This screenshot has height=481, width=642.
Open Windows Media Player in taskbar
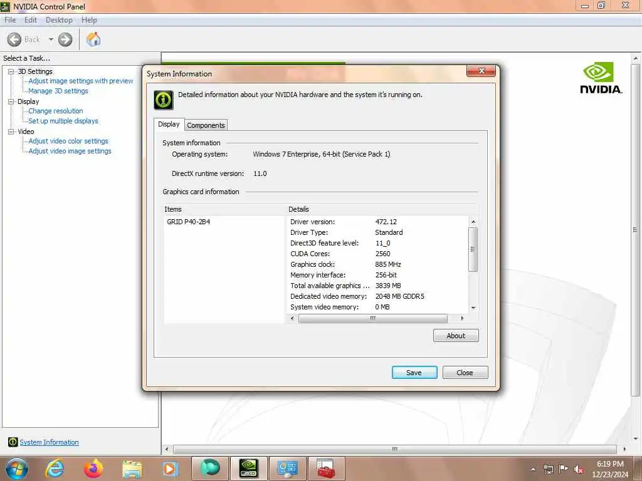tap(171, 468)
